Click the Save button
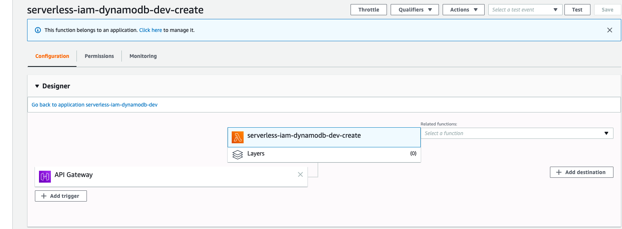 608,10
